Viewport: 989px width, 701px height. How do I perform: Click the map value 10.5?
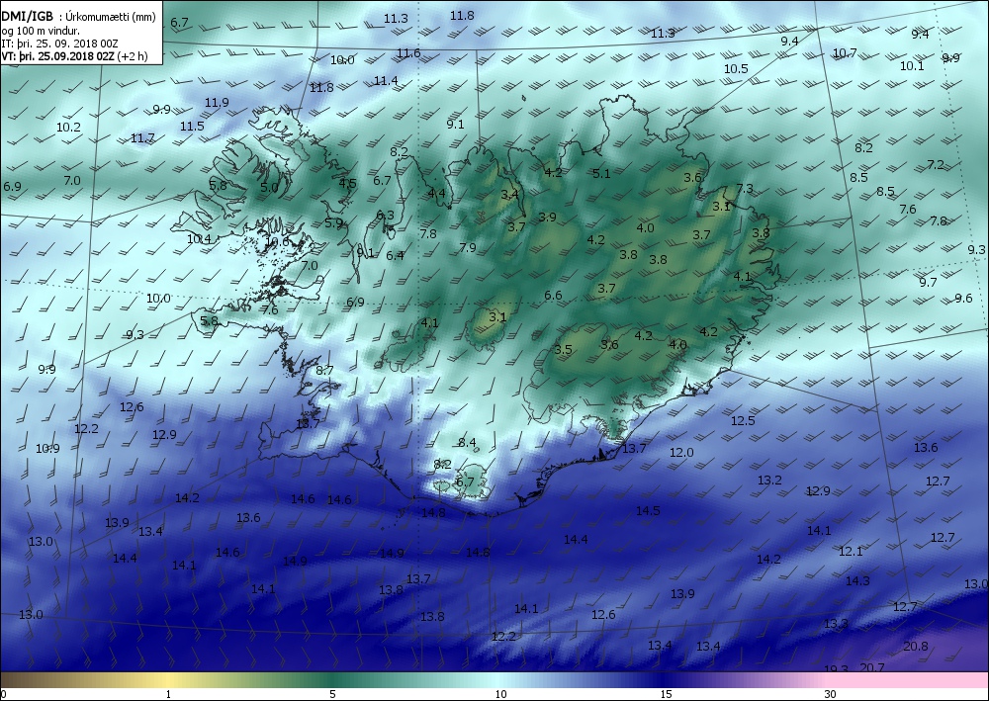point(736,68)
